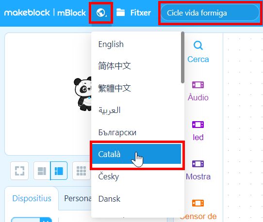Viewport: 263px width, 222px height.
Task: Switch to the grid view layout
Action: pyautogui.click(x=82, y=171)
